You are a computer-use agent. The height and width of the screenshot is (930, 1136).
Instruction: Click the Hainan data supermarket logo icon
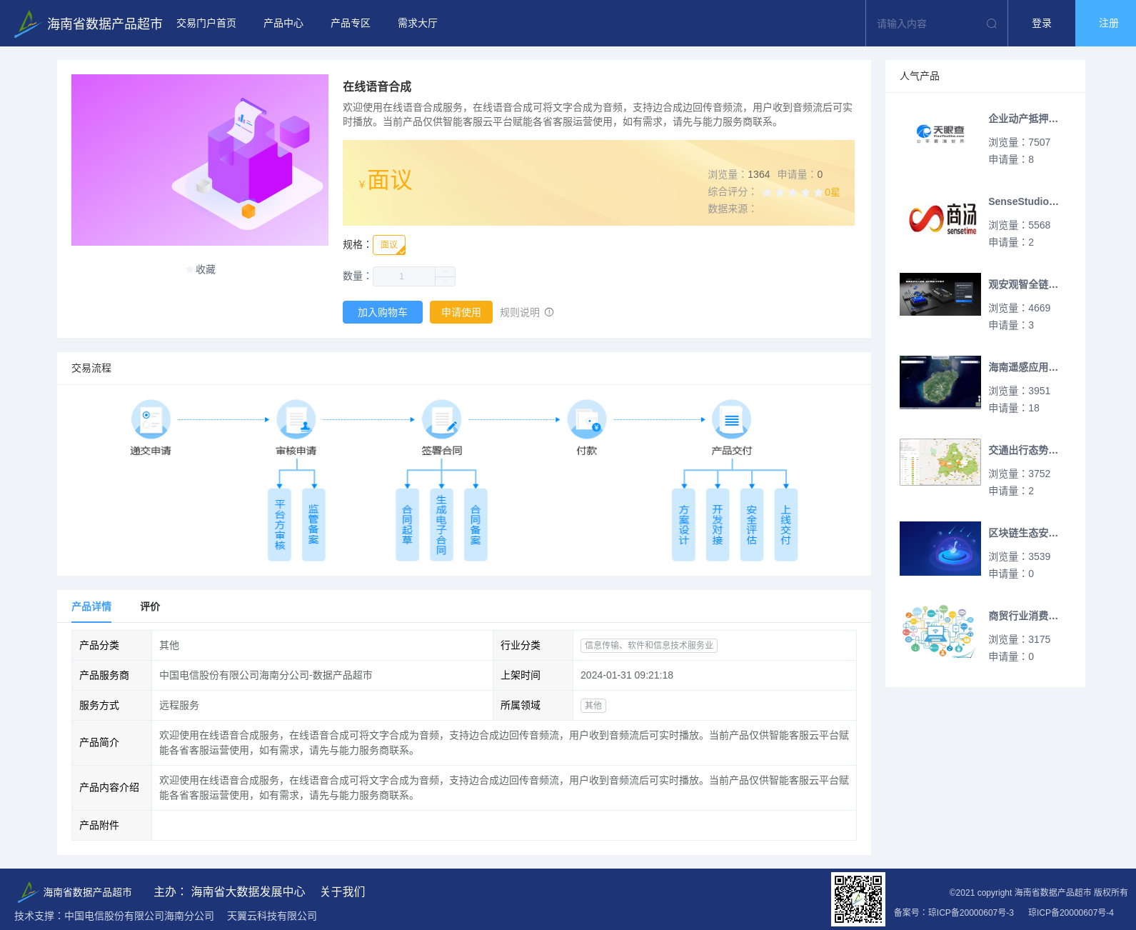coord(27,24)
